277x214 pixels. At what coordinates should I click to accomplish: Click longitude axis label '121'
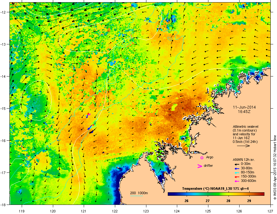coord(84,211)
